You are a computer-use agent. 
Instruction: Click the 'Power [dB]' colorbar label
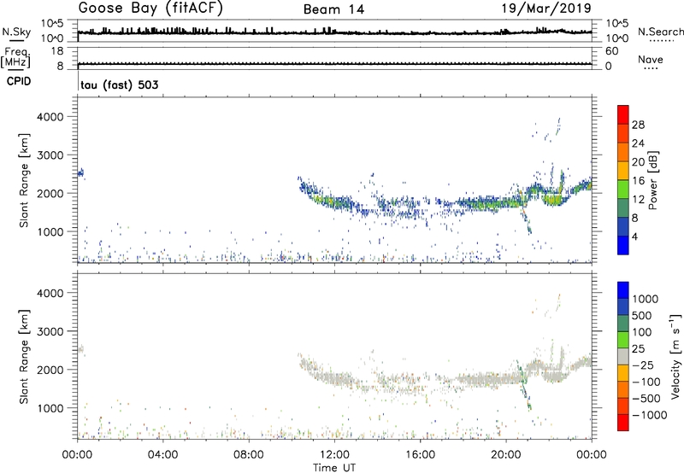point(652,180)
